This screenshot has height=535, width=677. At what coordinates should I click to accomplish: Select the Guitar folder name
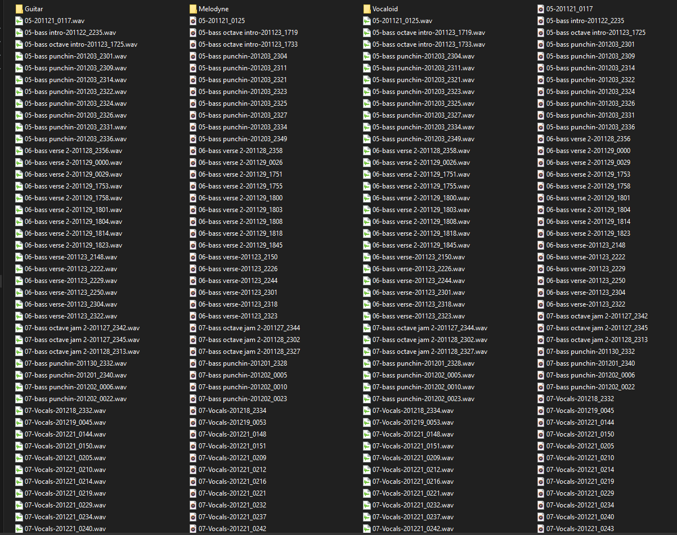point(34,9)
